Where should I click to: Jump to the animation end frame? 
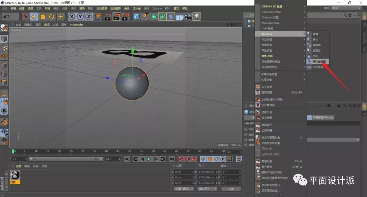click(172, 159)
